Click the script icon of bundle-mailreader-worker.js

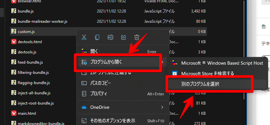[x=14, y=21]
